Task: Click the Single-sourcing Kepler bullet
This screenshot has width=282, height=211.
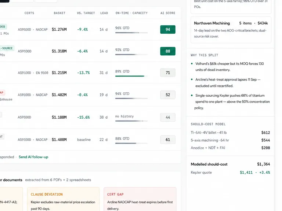Action: coord(232,102)
